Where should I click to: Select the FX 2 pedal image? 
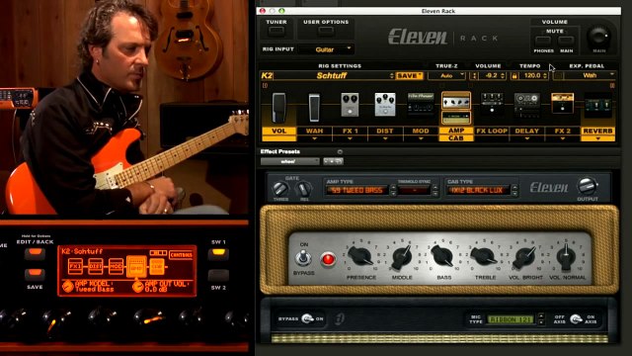pyautogui.click(x=562, y=103)
